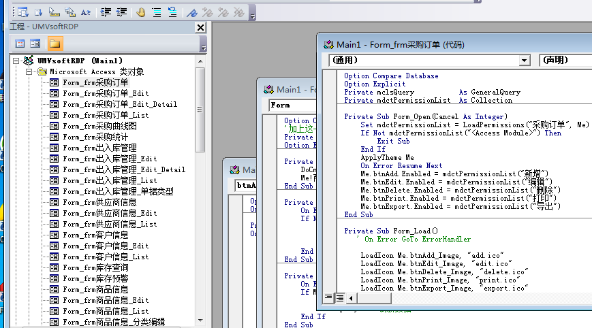Click the btnA object box in back window
Viewport: 592px width, 328px height.
246,185
